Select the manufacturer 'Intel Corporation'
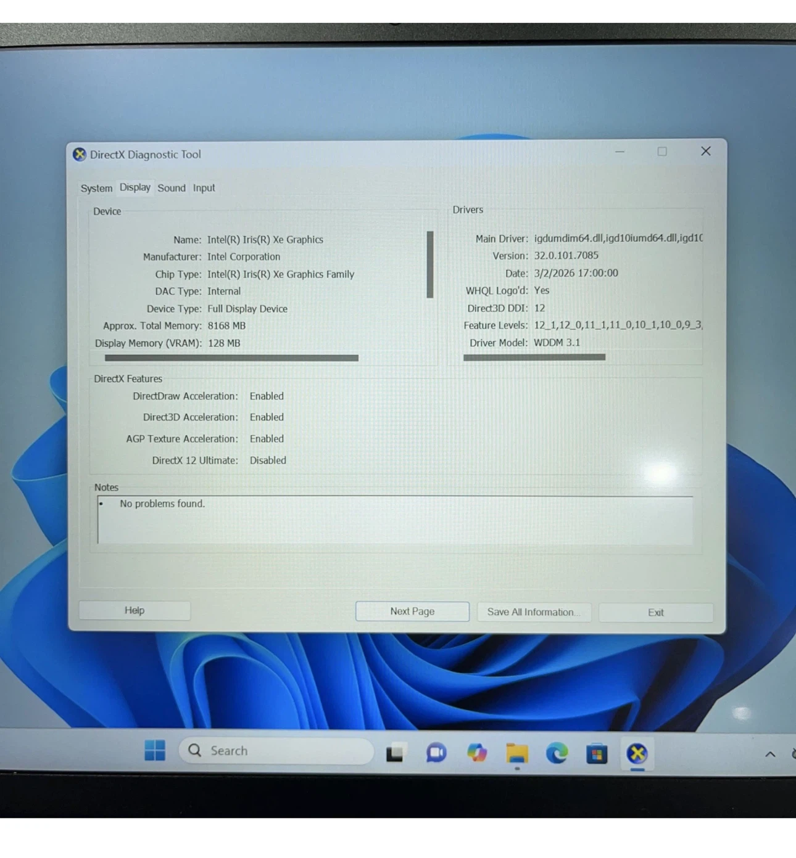The image size is (796, 858). coord(244,257)
